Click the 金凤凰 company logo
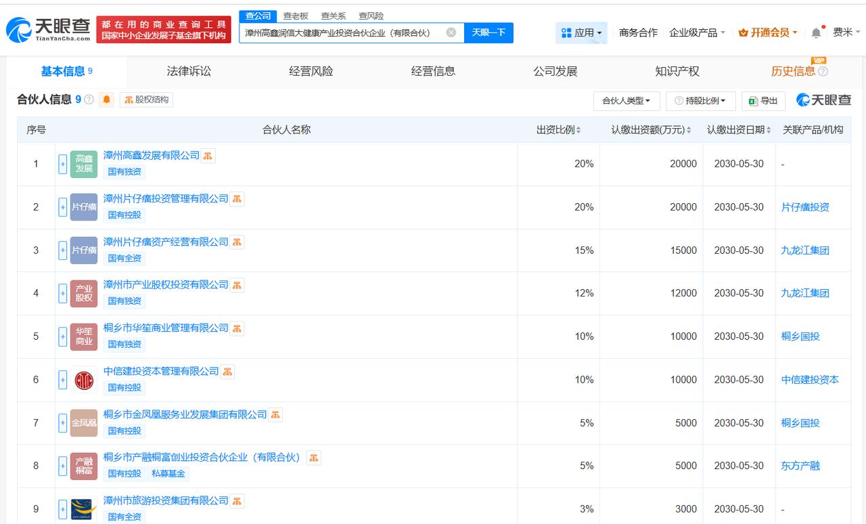This screenshot has height=524, width=866. pos(84,423)
